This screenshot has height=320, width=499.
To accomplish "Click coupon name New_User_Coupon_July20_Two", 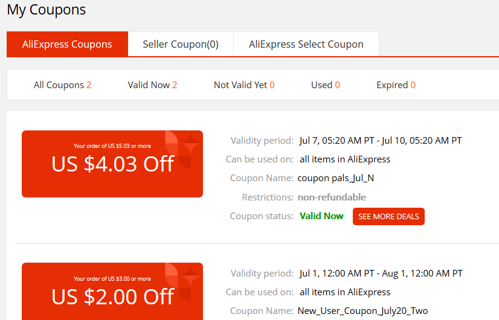I will coord(362,311).
